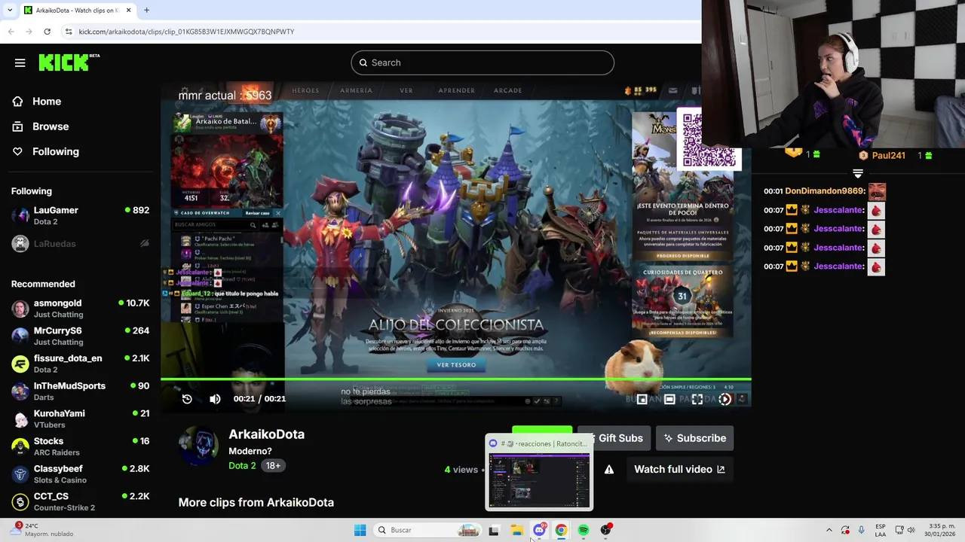The width and height of the screenshot is (965, 542).
Task: Click the taskbar Buscar search box
Action: coord(428,530)
